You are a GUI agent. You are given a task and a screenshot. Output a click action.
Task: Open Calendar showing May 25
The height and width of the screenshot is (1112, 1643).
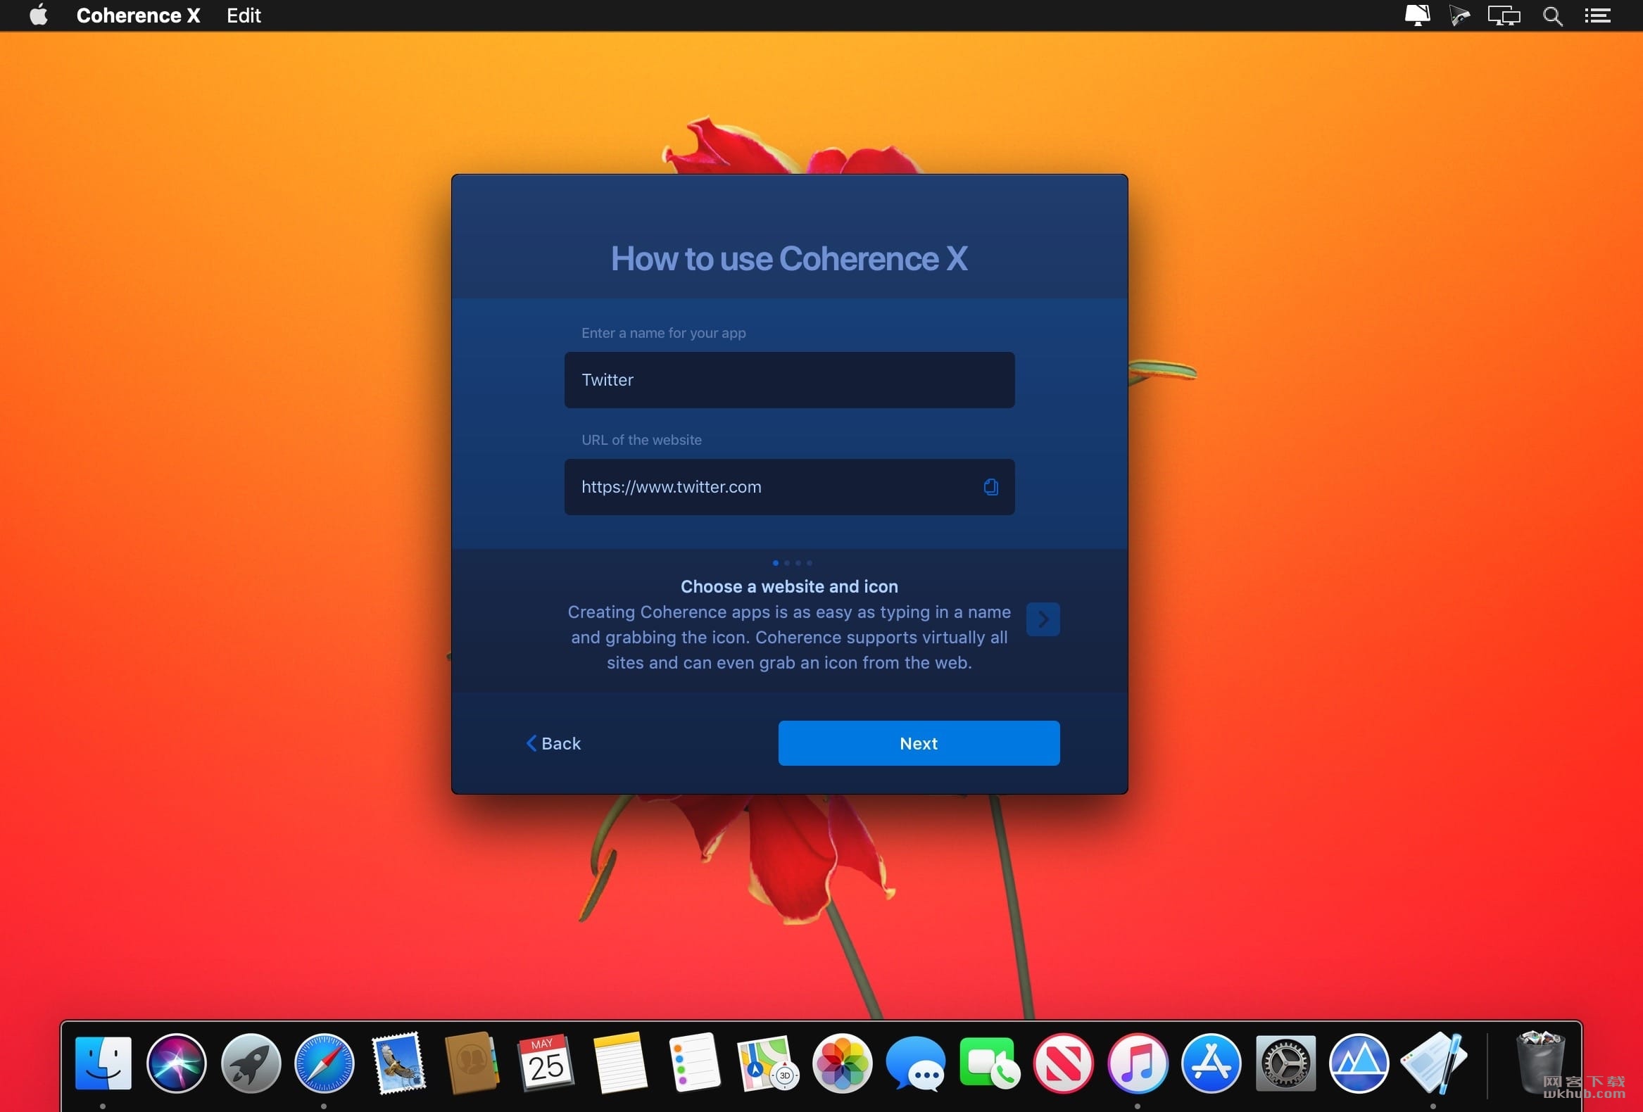click(546, 1063)
